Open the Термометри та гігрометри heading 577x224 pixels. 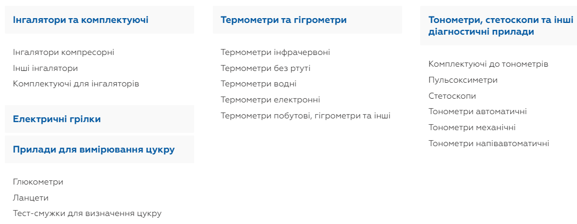click(x=284, y=20)
